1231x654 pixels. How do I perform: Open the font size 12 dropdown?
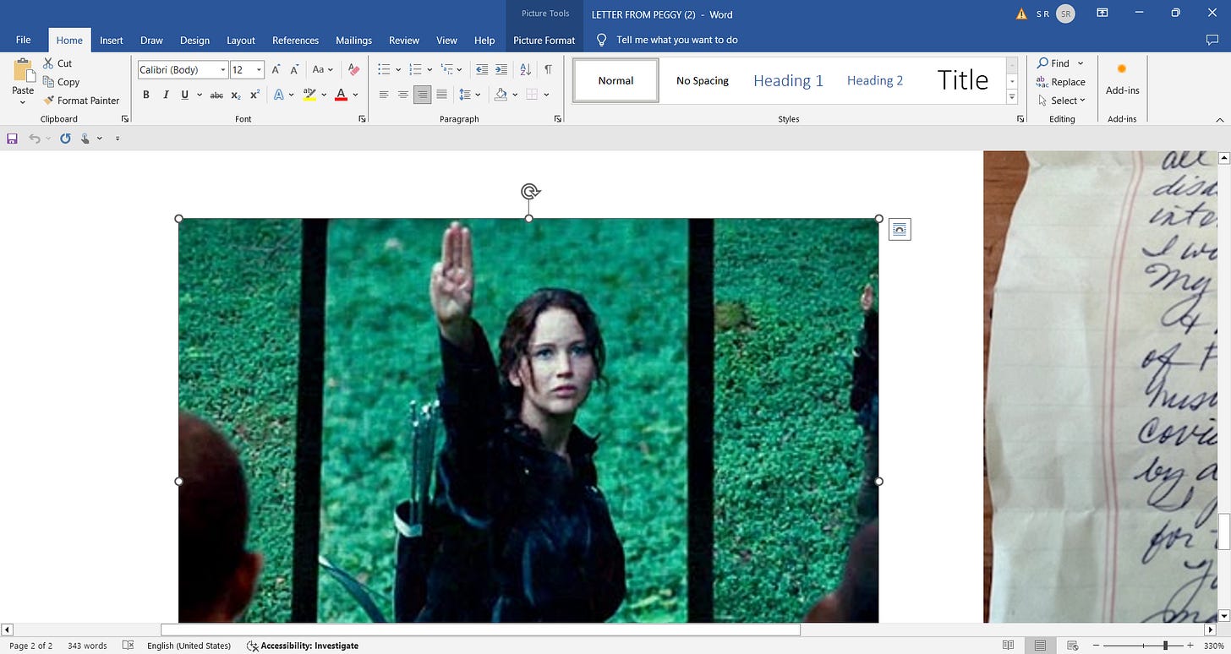[x=260, y=70]
